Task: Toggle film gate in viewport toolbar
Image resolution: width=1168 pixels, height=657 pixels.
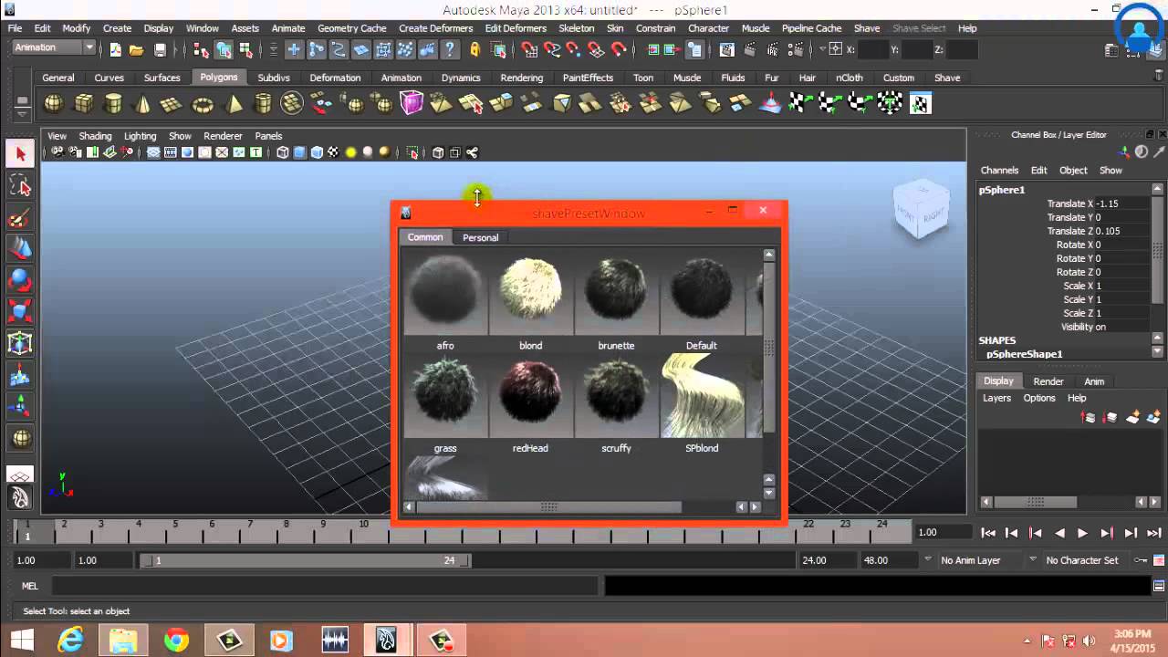Action: tap(171, 152)
